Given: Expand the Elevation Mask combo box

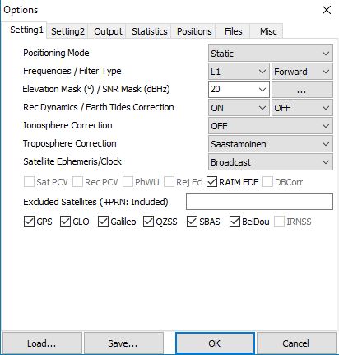Looking at the screenshot, I should click(239, 89).
